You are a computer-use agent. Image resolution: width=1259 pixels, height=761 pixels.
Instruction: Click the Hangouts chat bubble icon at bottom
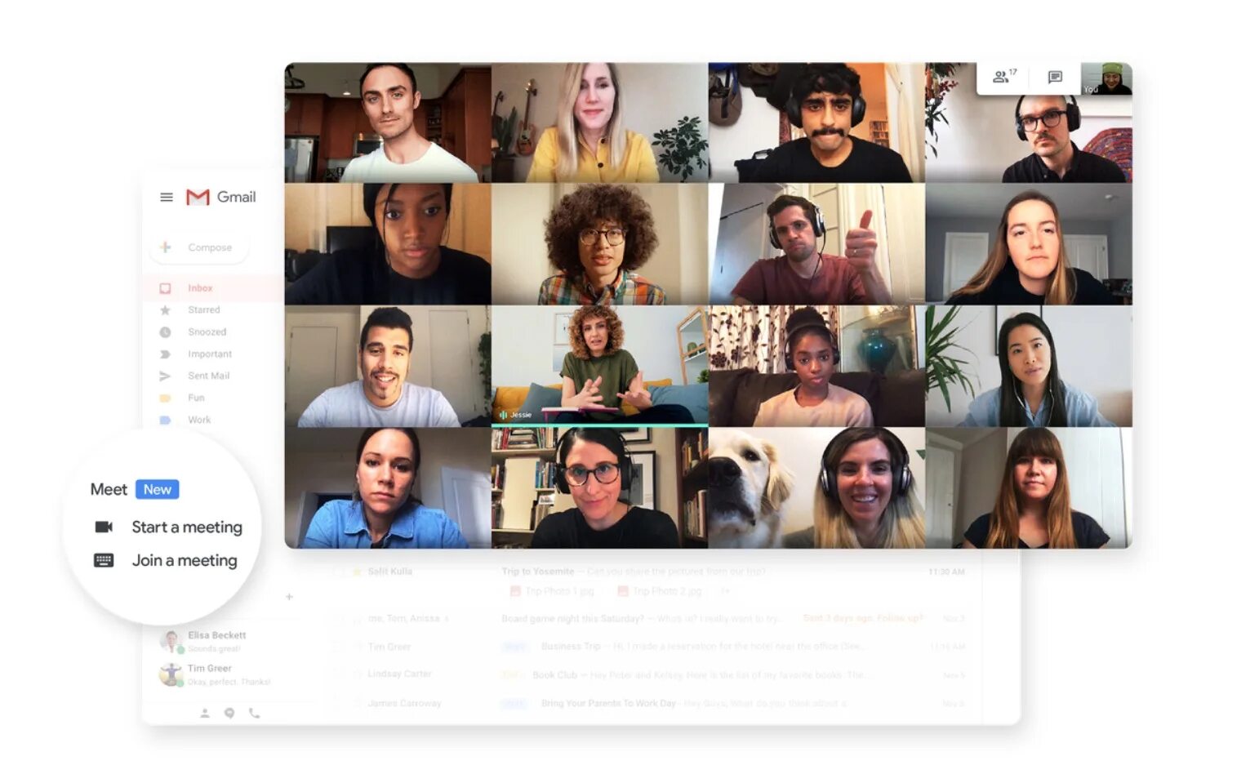click(x=229, y=713)
